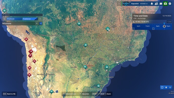Image resolution: width=174 pixels, height=98 pixels.
Task: Click the 12/19/2024 date
Action: pos(167,16)
